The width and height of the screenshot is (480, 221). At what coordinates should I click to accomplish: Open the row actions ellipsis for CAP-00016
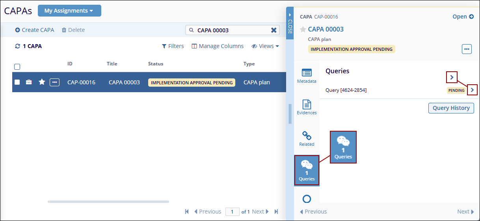coord(54,82)
